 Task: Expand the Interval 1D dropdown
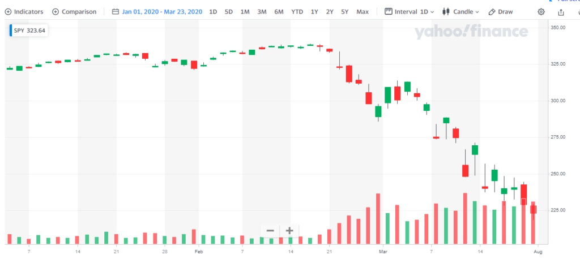410,12
